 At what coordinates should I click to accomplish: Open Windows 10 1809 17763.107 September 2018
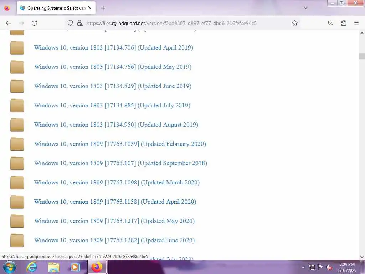click(x=120, y=163)
